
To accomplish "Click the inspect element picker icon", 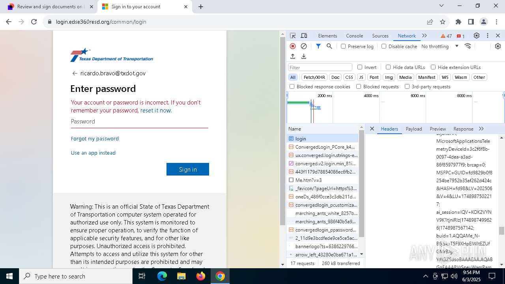I will (x=293, y=35).
